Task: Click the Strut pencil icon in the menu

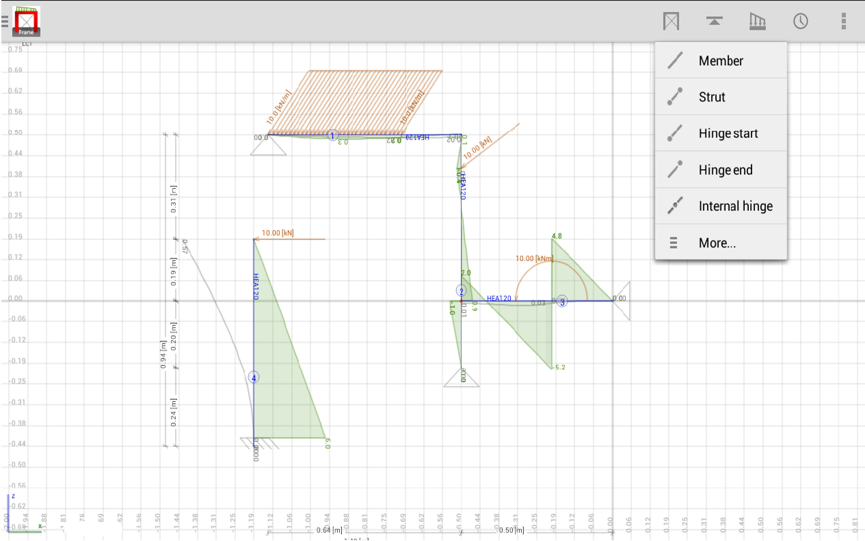Action: (674, 97)
